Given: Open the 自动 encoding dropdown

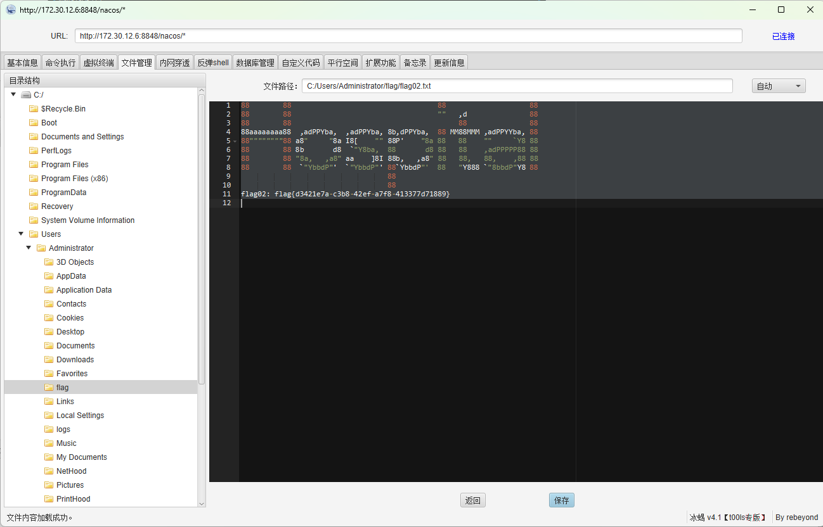Looking at the screenshot, I should pos(778,86).
